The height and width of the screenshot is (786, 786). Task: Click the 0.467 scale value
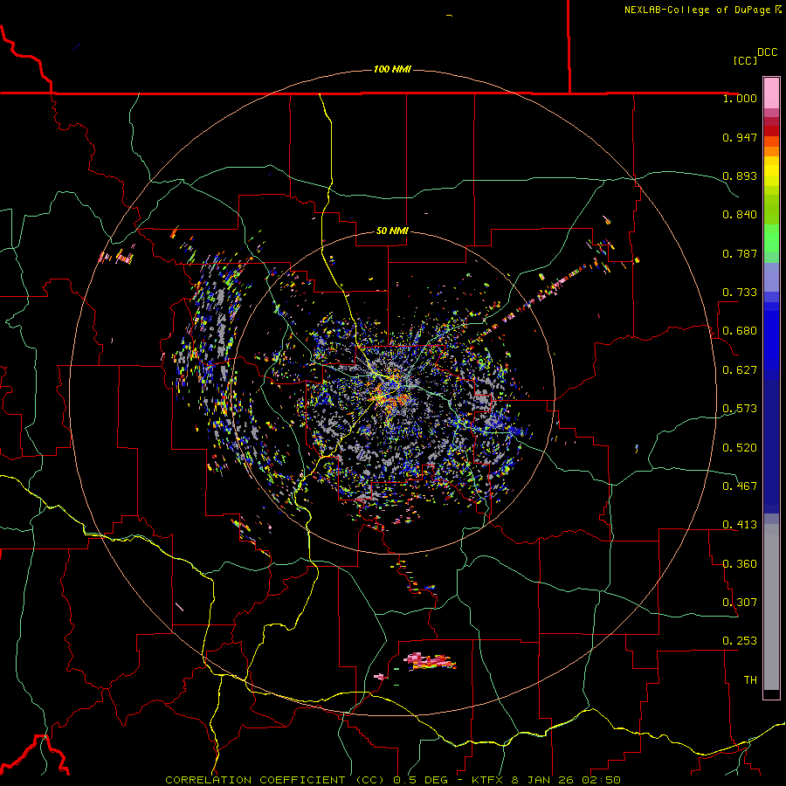click(x=740, y=486)
